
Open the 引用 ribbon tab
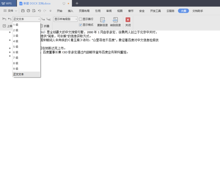coord(98,11)
